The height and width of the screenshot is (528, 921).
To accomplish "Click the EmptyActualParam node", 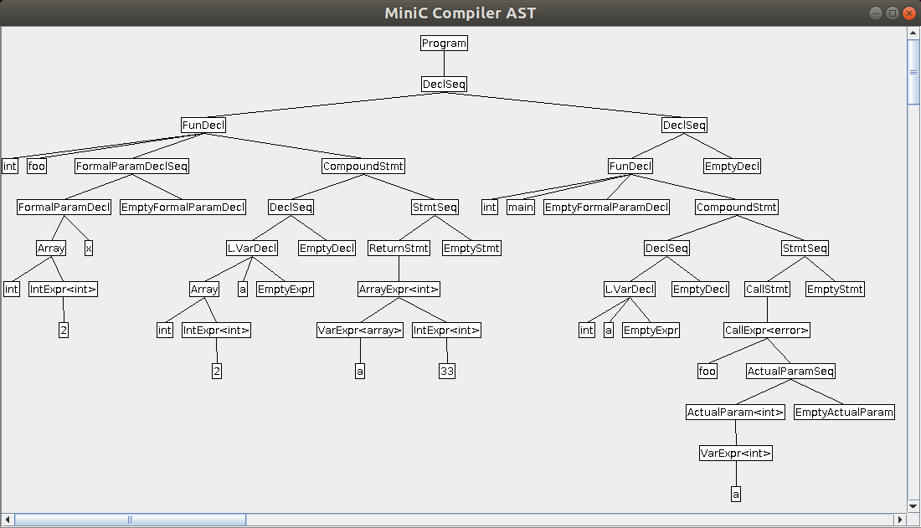I will coord(844,413).
